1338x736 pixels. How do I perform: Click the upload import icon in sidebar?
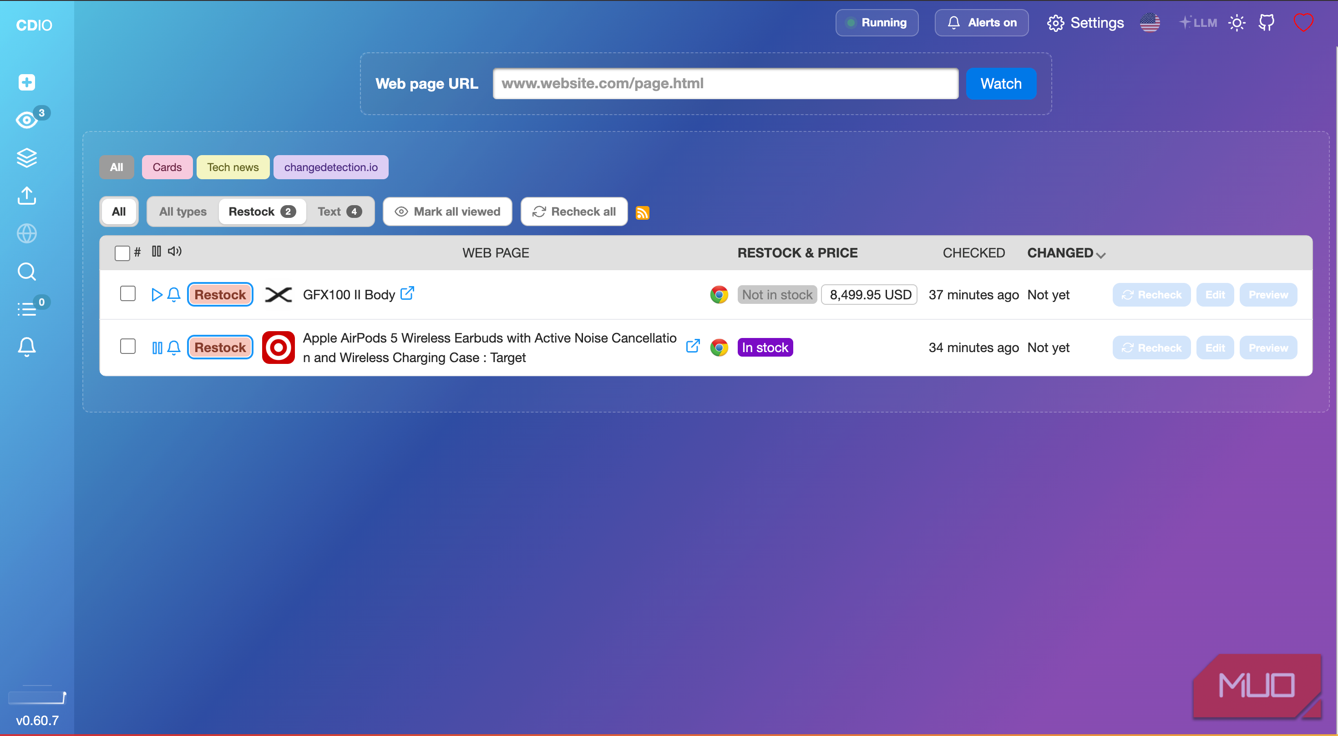(x=26, y=196)
